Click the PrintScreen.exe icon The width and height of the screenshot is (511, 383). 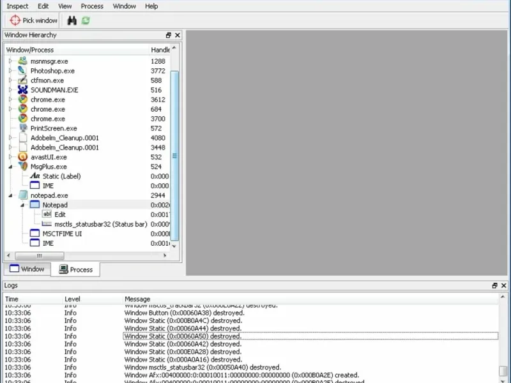(x=22, y=128)
